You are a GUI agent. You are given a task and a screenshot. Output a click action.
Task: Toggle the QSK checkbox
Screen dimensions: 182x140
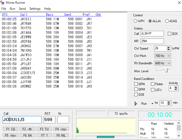[x=169, y=34]
